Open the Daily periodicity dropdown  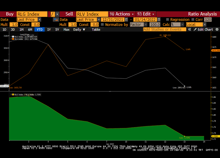pyautogui.click(x=79, y=30)
